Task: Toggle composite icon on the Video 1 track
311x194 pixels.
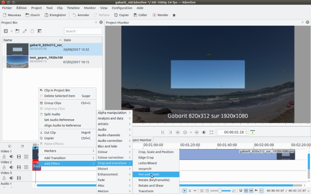Action: pos(26,157)
